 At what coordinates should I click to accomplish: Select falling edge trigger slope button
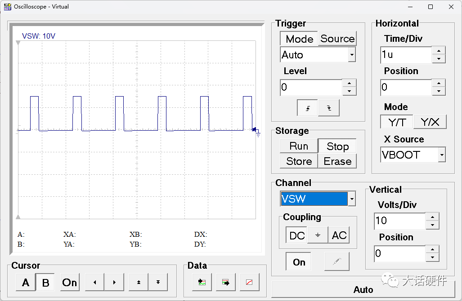(329, 108)
